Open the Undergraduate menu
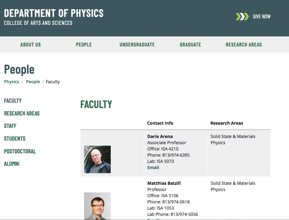The image size is (289, 220). coord(137,45)
